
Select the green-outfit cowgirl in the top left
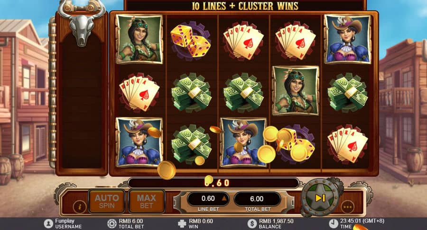(x=139, y=39)
